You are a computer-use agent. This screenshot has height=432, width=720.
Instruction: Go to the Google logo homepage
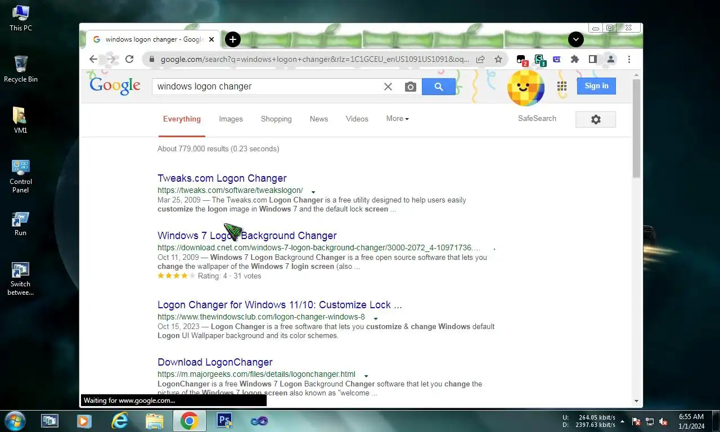tap(115, 85)
